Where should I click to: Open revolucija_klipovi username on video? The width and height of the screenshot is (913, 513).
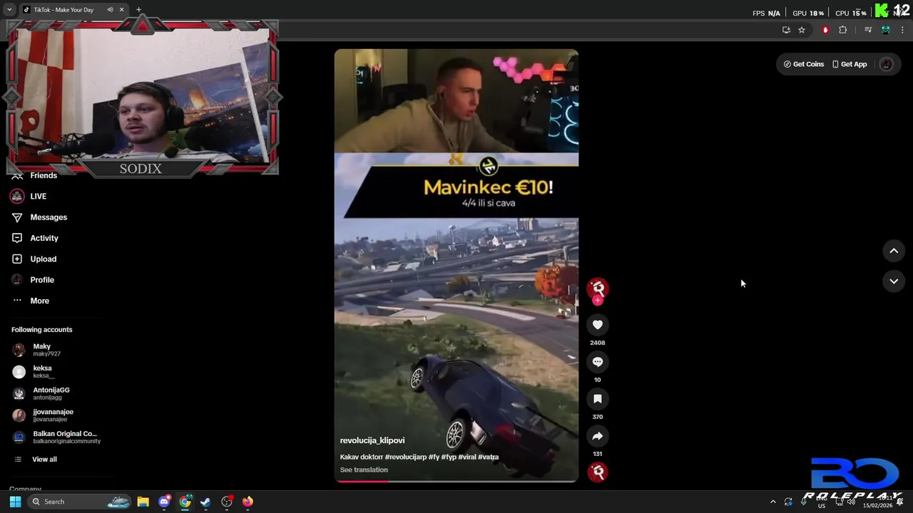click(372, 440)
